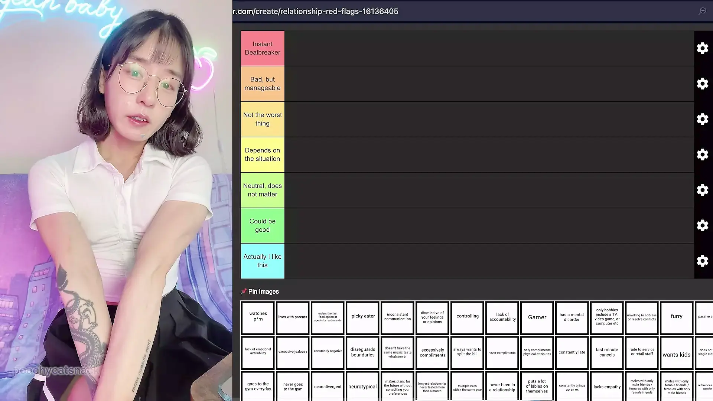713x401 pixels.
Task: Click gear icon on Not the worst thing row
Action: pyautogui.click(x=702, y=119)
